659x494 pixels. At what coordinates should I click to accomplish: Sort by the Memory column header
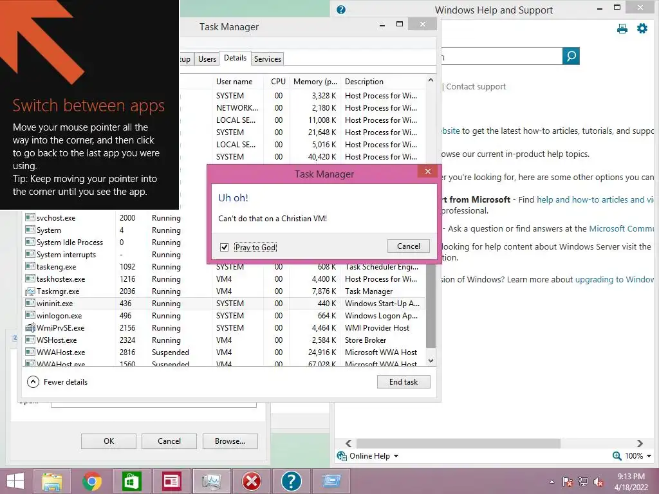(315, 82)
